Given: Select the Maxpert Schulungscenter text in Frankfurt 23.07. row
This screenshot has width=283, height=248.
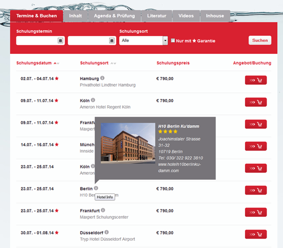Looking at the screenshot, I should [104, 217].
